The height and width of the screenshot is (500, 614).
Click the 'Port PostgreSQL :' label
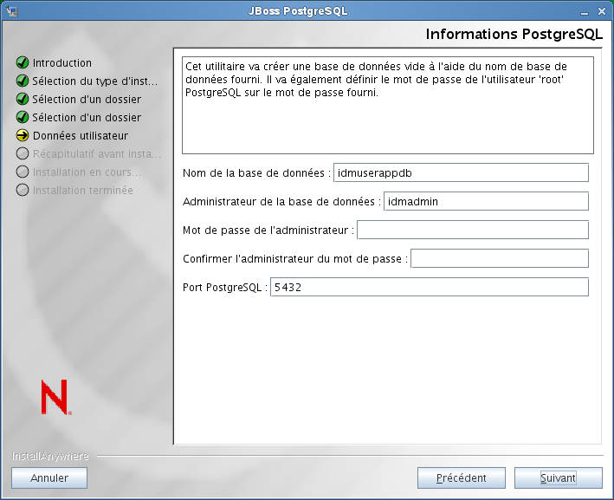(x=225, y=288)
